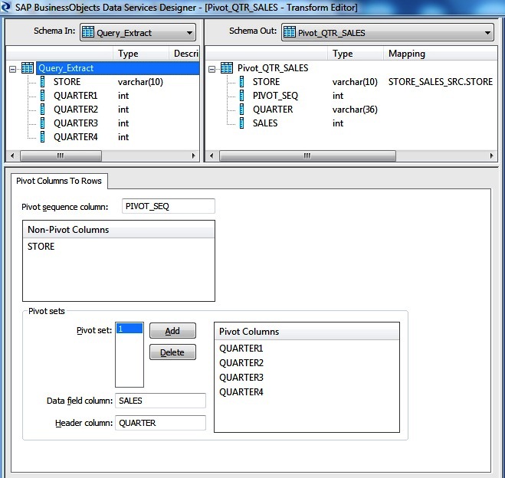Viewport: 505px width, 478px height.
Task: Collapse the Pivot_QTR_SALES tree node
Action: (x=212, y=69)
